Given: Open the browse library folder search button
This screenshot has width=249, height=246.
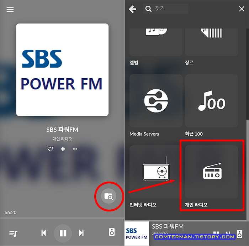Looking at the screenshot, I should pos(108,196).
